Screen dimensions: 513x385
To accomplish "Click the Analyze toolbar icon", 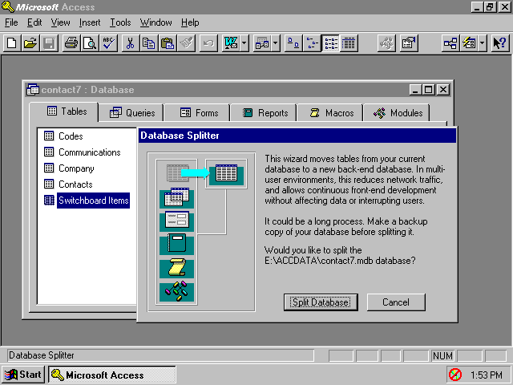I will [262, 43].
